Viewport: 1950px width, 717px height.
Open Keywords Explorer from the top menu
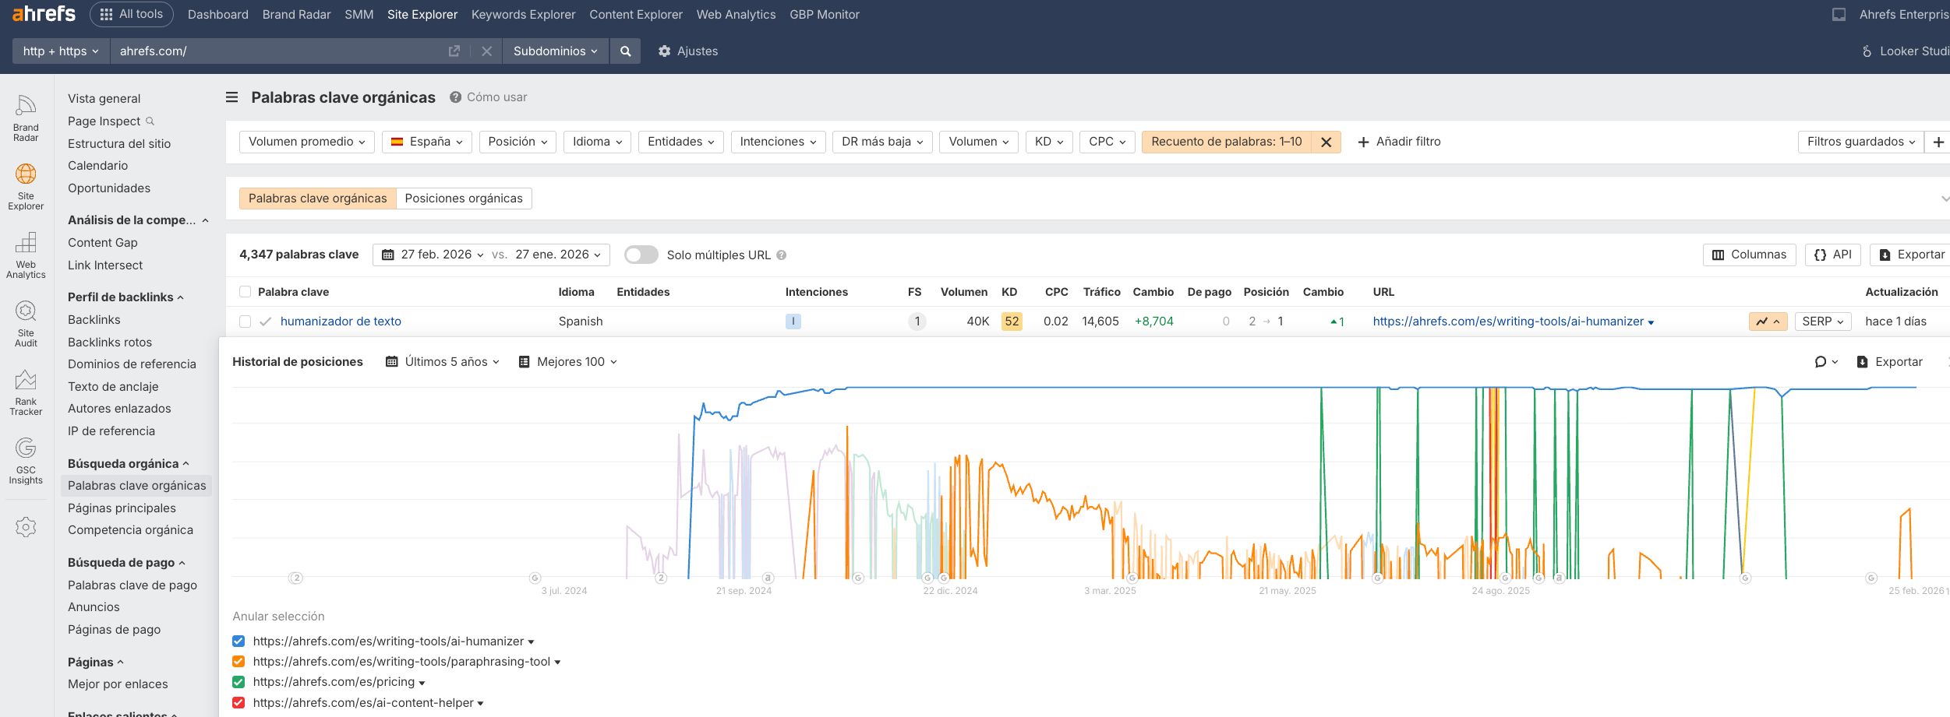(523, 14)
